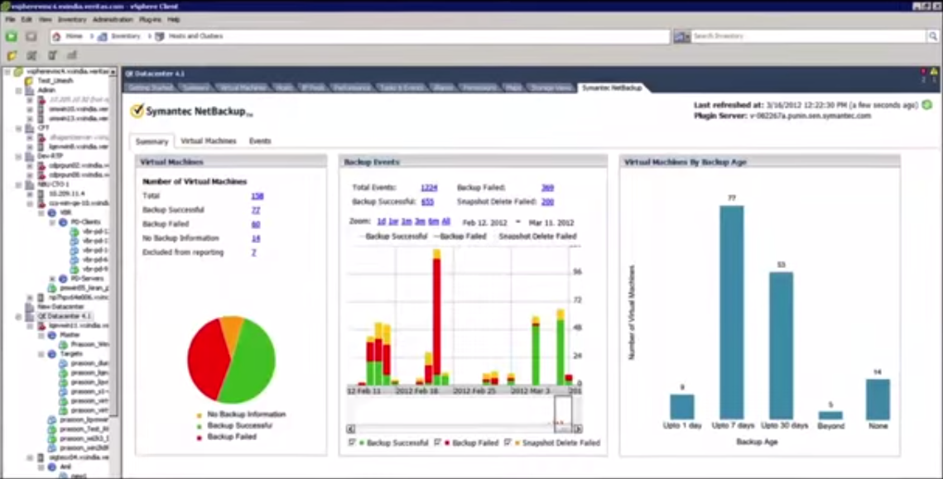Click the CFT datacenter icon

click(30, 128)
